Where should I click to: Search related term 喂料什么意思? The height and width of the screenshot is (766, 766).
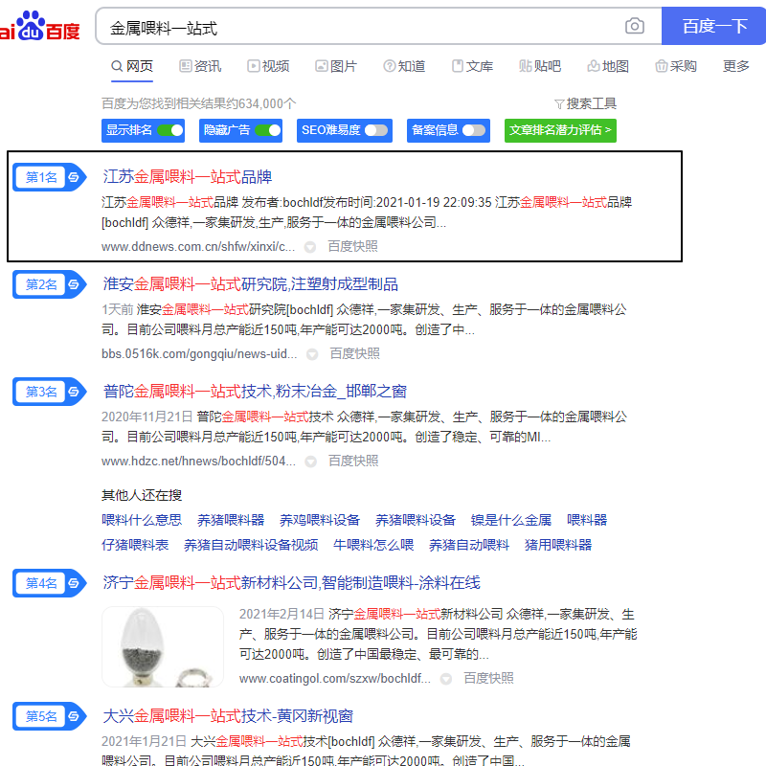(x=142, y=520)
